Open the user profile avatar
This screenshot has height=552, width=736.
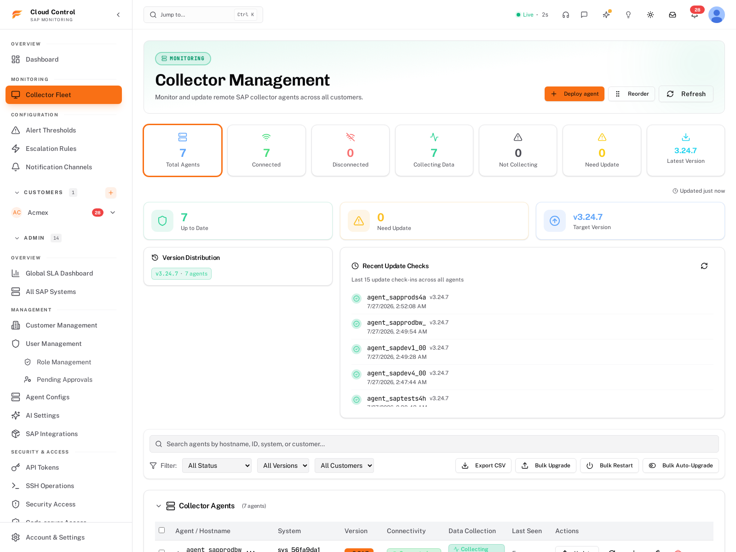pyautogui.click(x=717, y=15)
